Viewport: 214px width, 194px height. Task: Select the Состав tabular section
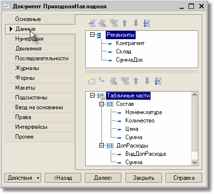point(125,104)
